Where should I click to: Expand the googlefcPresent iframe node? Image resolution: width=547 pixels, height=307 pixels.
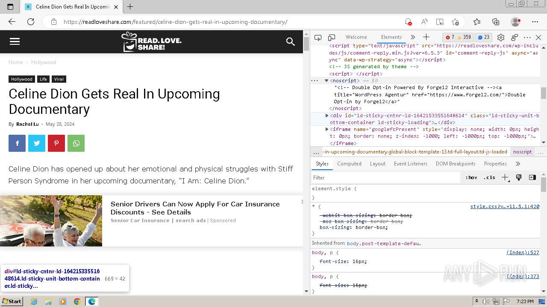point(327,129)
